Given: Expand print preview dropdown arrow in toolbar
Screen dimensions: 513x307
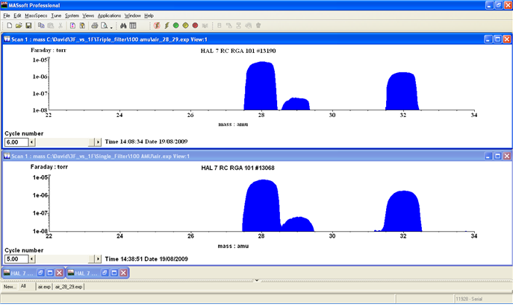Looking at the screenshot, I should (112, 25).
